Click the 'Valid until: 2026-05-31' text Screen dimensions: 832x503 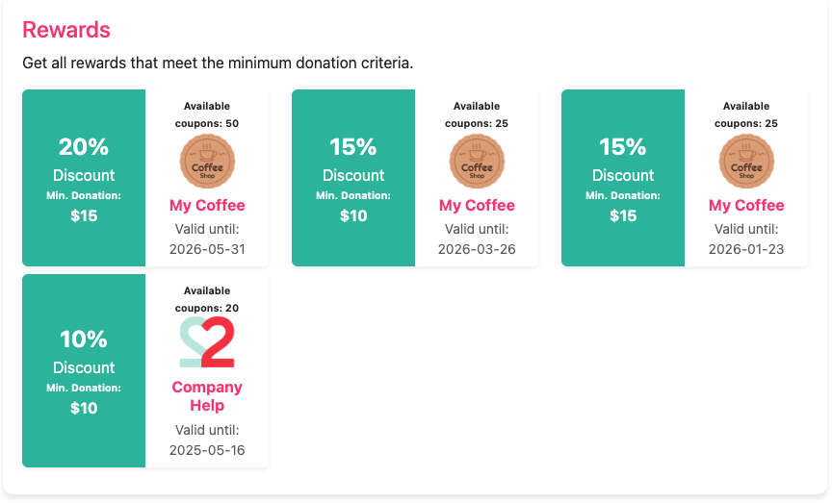tap(207, 239)
